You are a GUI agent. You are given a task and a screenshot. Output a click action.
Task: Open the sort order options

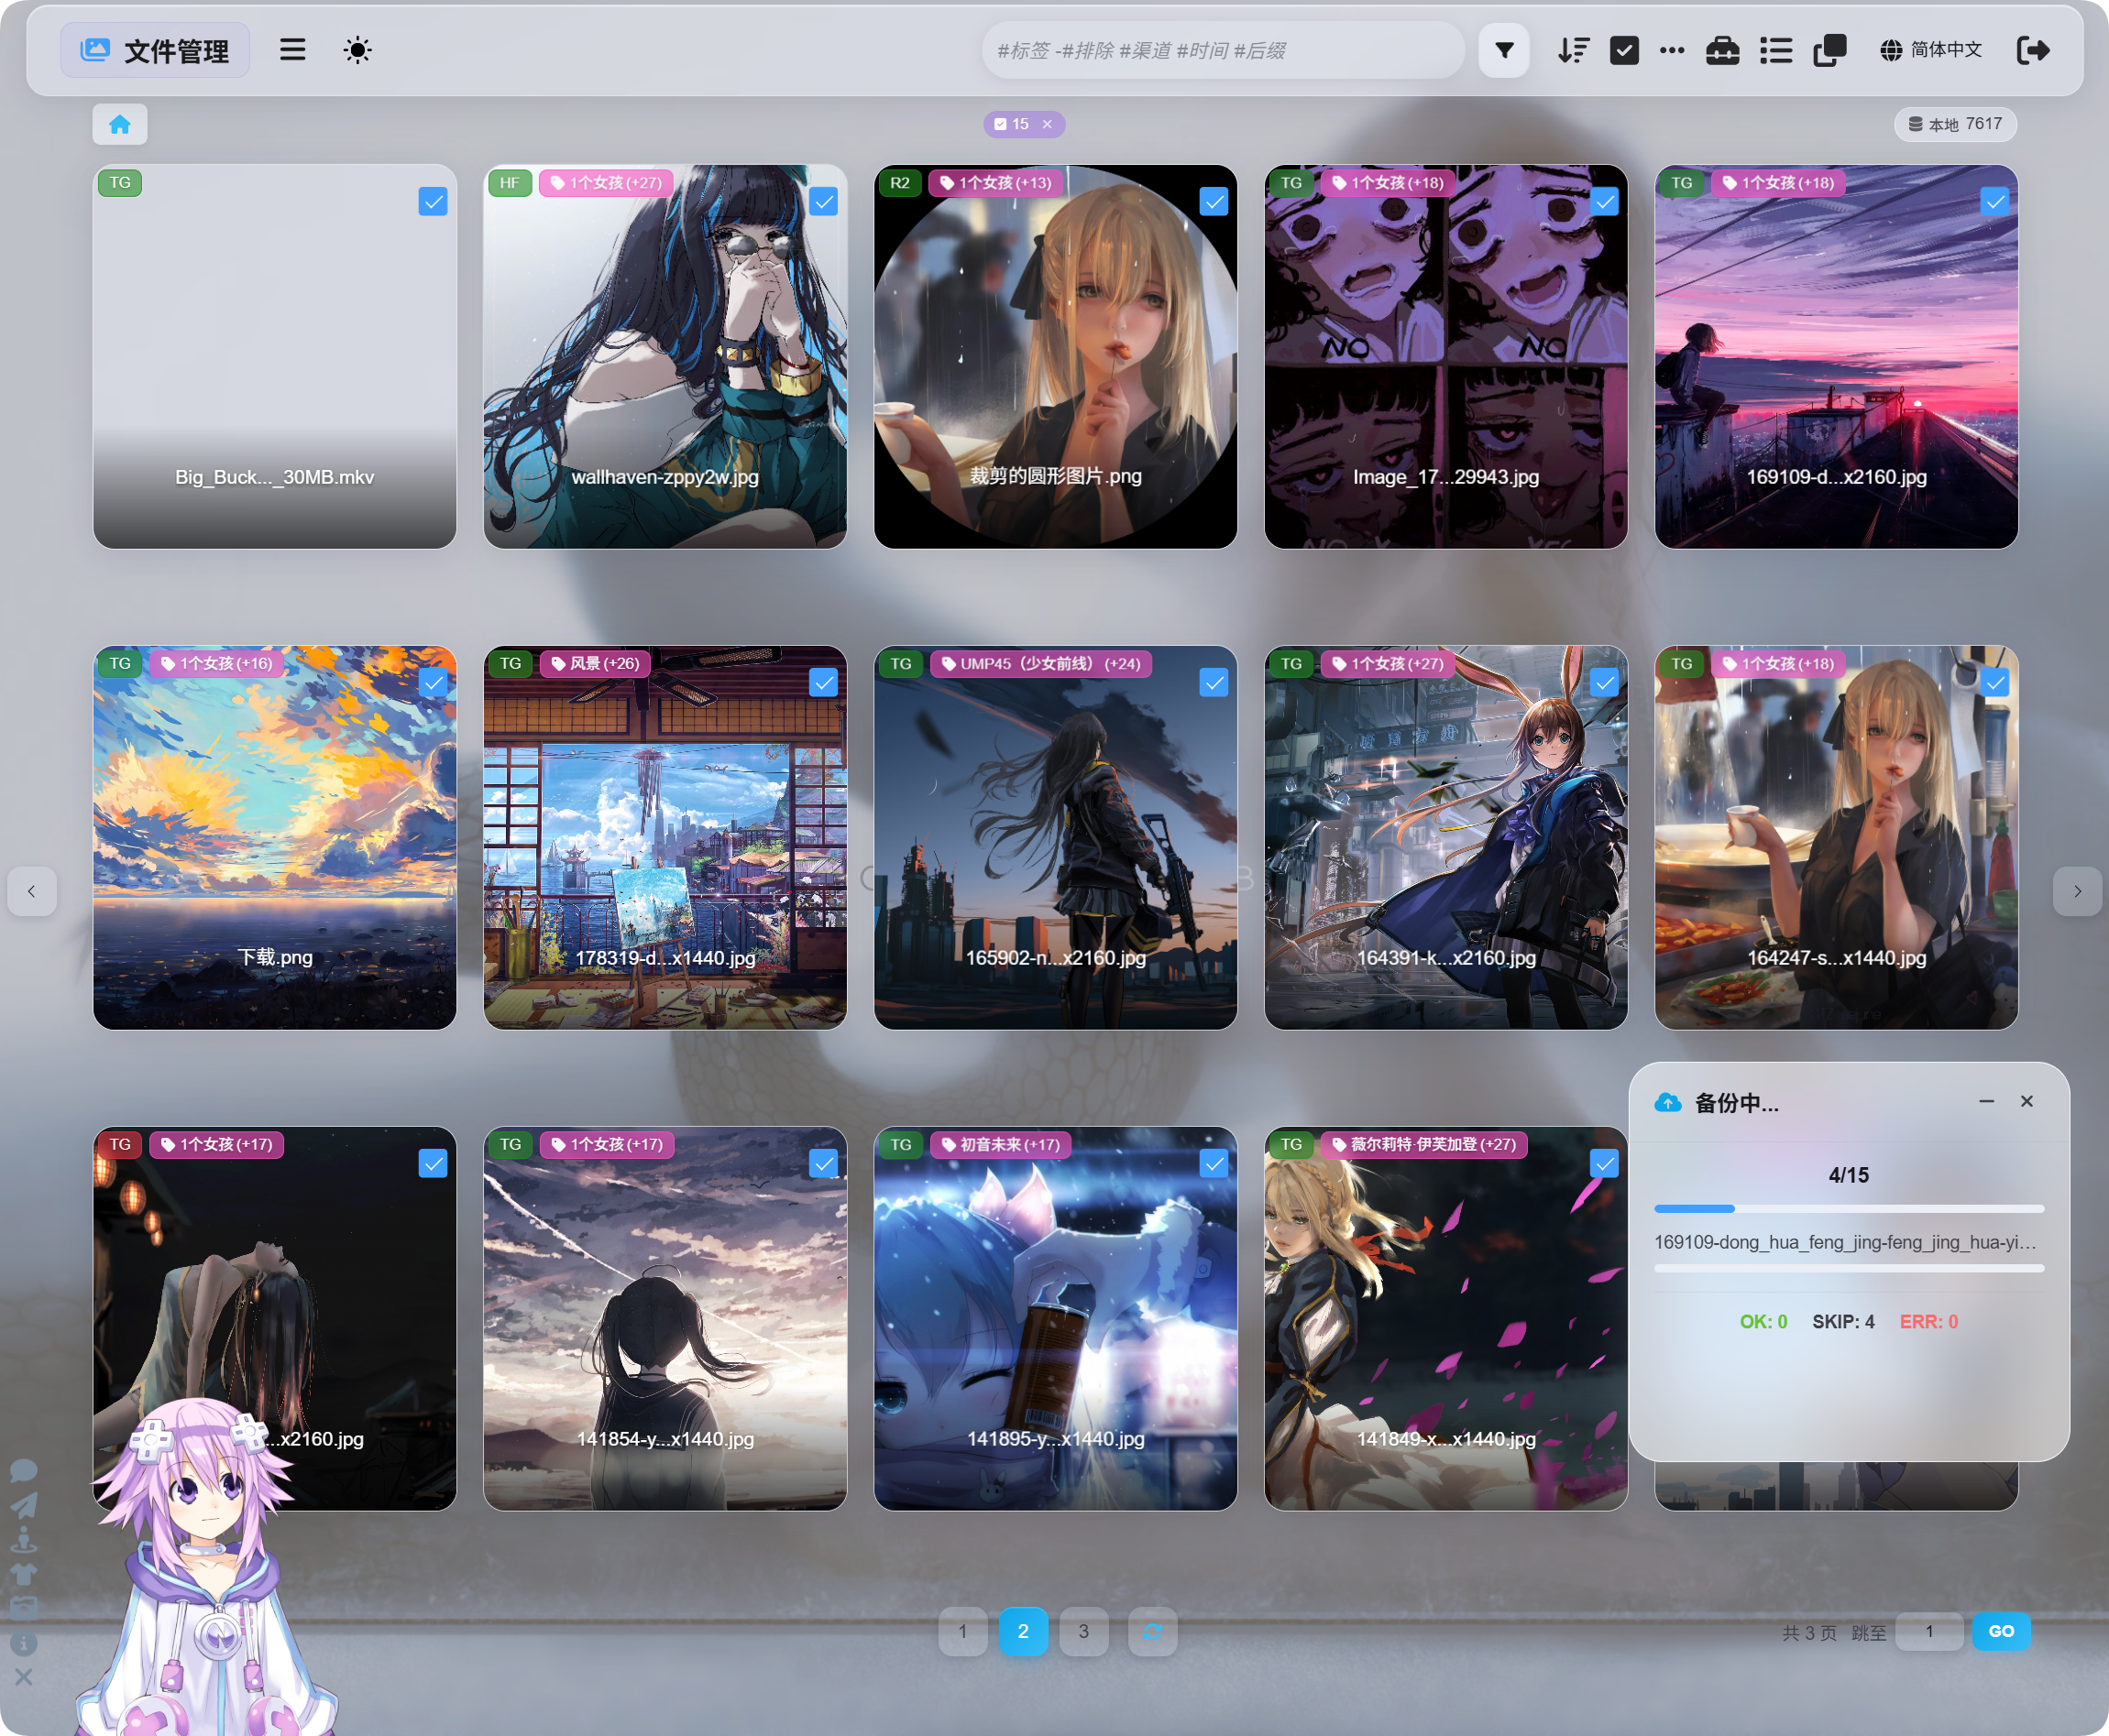(x=1574, y=50)
